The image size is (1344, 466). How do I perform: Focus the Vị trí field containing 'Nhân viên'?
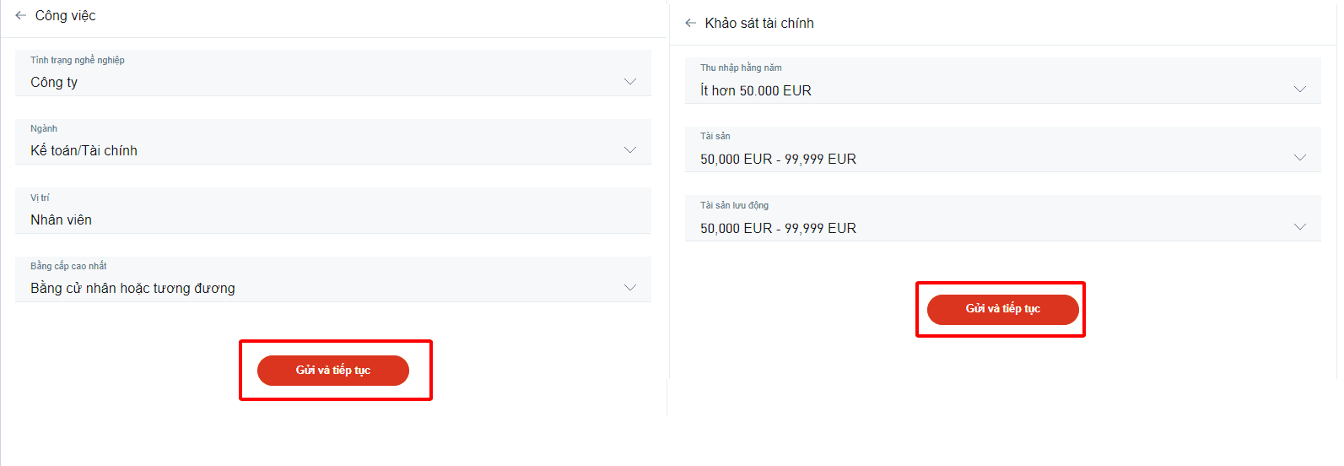333,211
